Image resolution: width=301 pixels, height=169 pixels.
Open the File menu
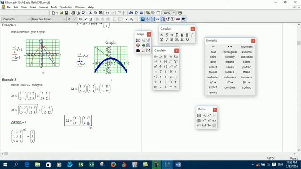(8, 8)
